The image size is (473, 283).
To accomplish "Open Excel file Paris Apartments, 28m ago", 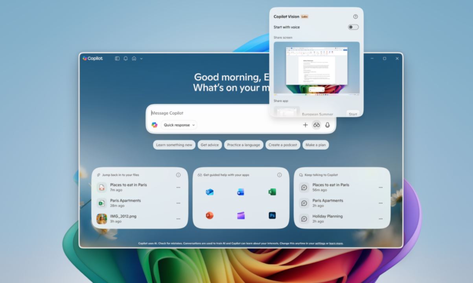I will tap(140, 203).
